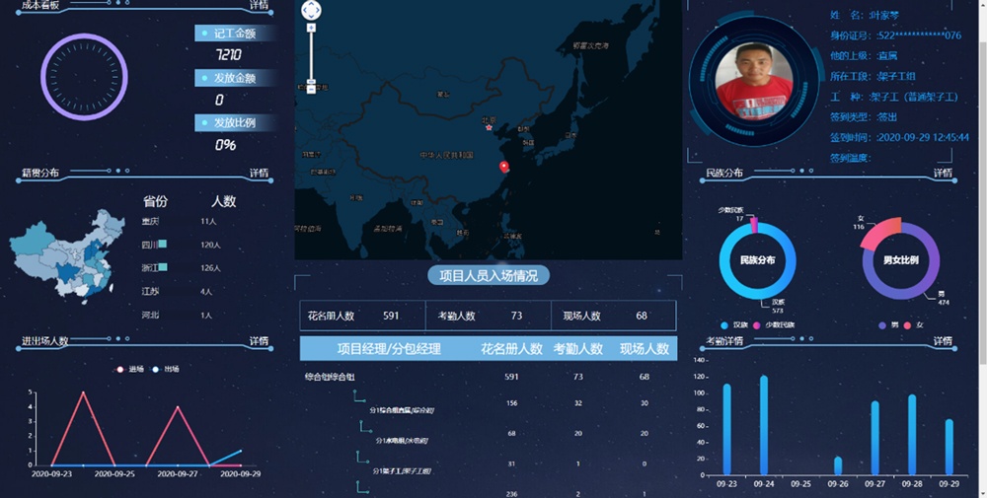
Task: Click the purple ring gauge in 成本看板
Action: click(84, 77)
